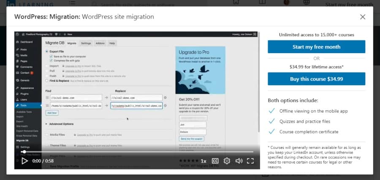The image size is (380, 180).
Task: Switch the video to fullscreen mode
Action: pos(250,161)
